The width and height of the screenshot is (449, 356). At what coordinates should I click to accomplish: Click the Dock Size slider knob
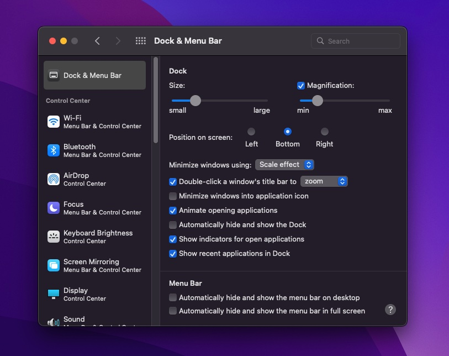(x=196, y=101)
